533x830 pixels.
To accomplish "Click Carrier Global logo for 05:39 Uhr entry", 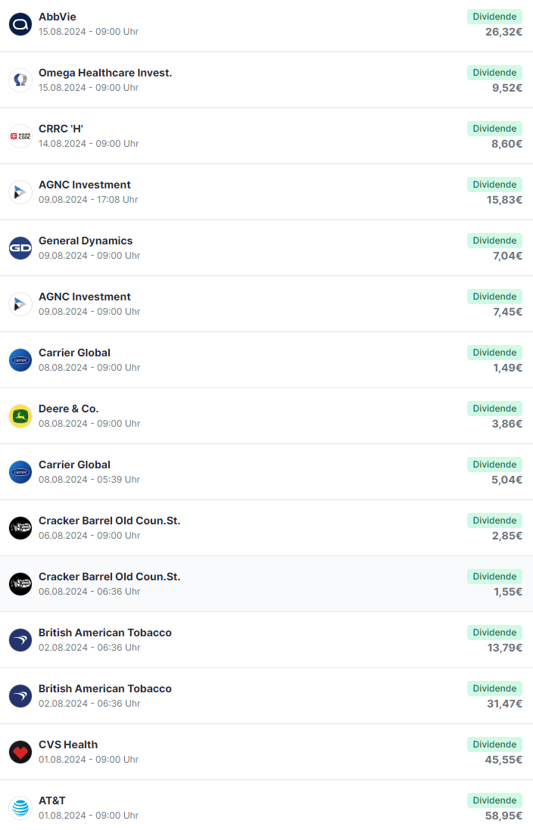I will click(20, 472).
